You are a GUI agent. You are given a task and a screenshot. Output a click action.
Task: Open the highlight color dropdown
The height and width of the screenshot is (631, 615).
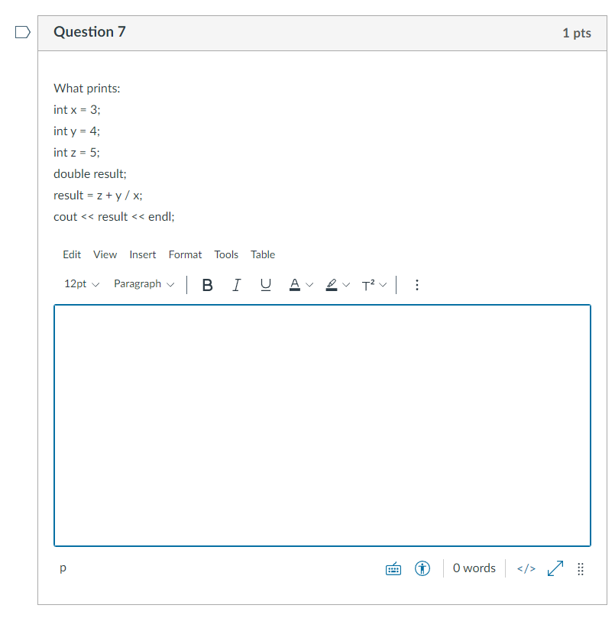346,284
